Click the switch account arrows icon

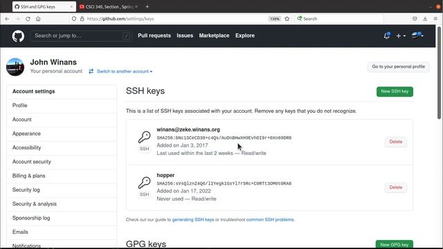tap(91, 71)
